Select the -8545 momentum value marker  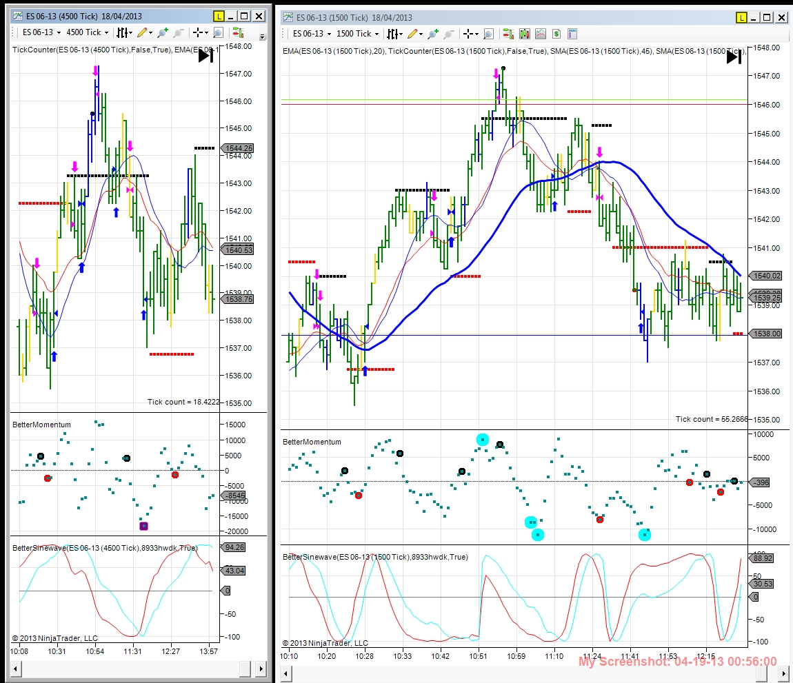point(234,496)
